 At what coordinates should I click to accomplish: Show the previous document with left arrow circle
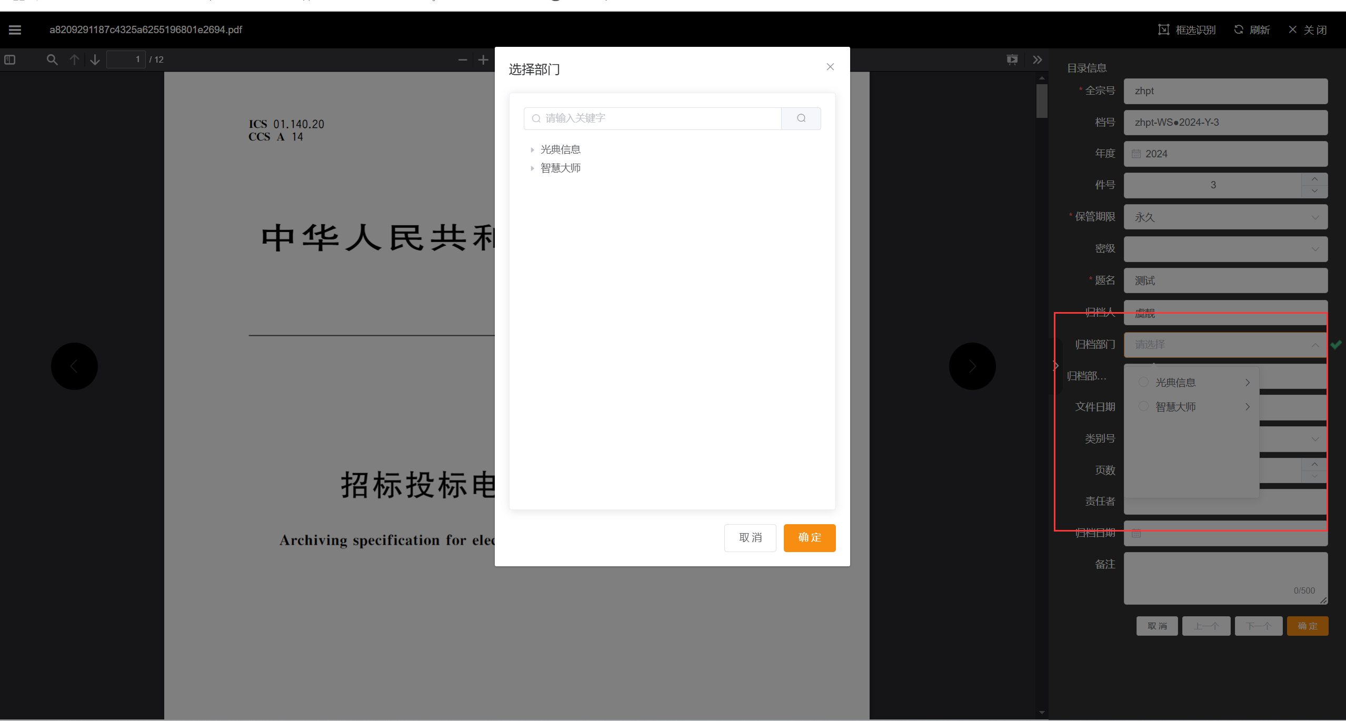(x=74, y=366)
